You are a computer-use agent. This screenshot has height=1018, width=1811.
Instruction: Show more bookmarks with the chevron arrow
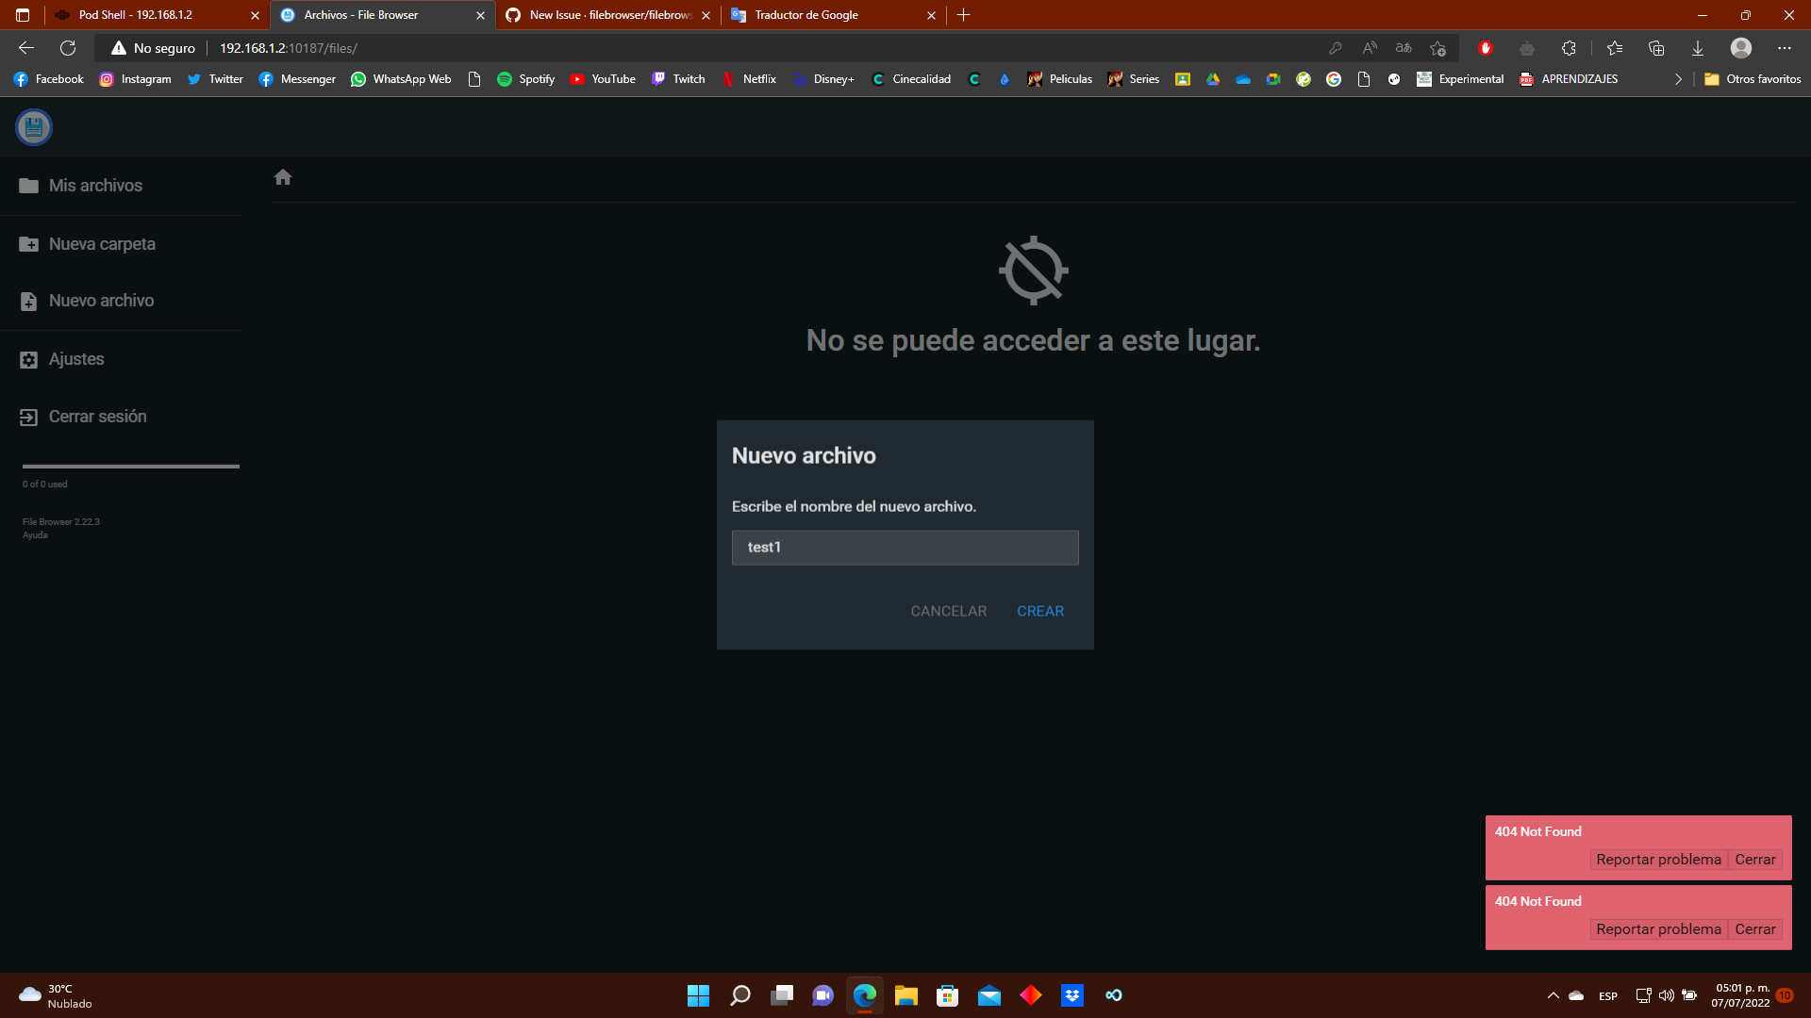[1678, 79]
